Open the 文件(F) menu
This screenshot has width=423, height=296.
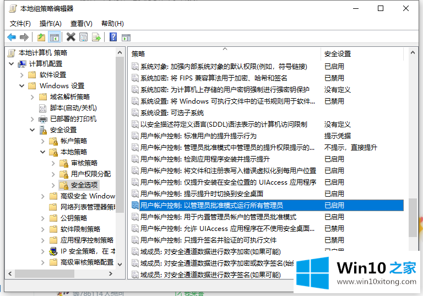click(x=20, y=24)
